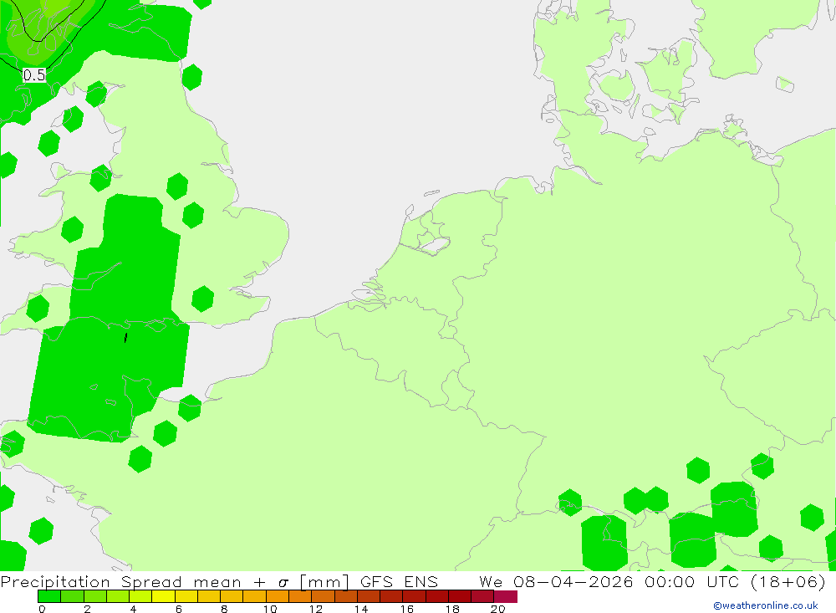This screenshot has height=613, width=836.
Task: Click the 12–13 mm legend color swatch
Action: (323, 596)
